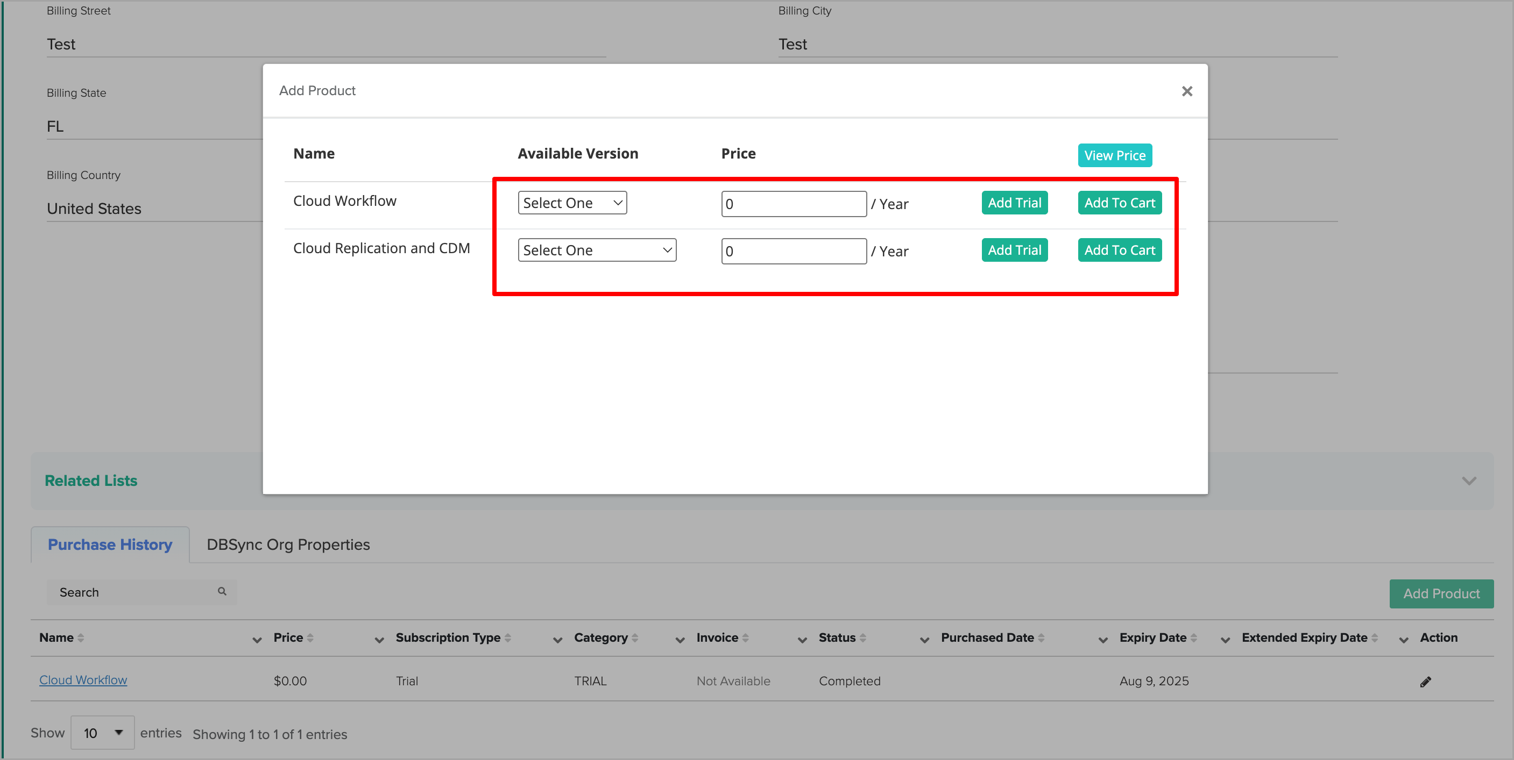Image resolution: width=1514 pixels, height=760 pixels.
Task: Click Add To Cart for Cloud Replication
Action: 1119,250
